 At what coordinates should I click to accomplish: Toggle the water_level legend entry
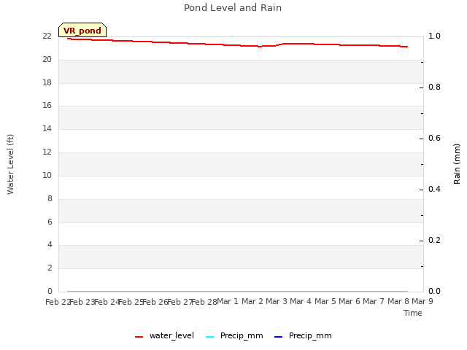coord(164,336)
